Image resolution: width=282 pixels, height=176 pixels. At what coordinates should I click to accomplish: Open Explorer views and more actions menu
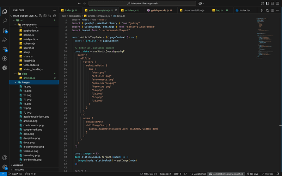55,10
